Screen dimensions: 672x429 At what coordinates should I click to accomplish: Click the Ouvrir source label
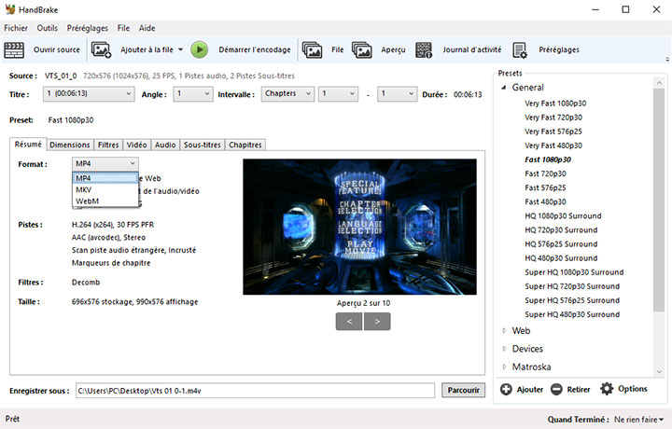pyautogui.click(x=57, y=49)
